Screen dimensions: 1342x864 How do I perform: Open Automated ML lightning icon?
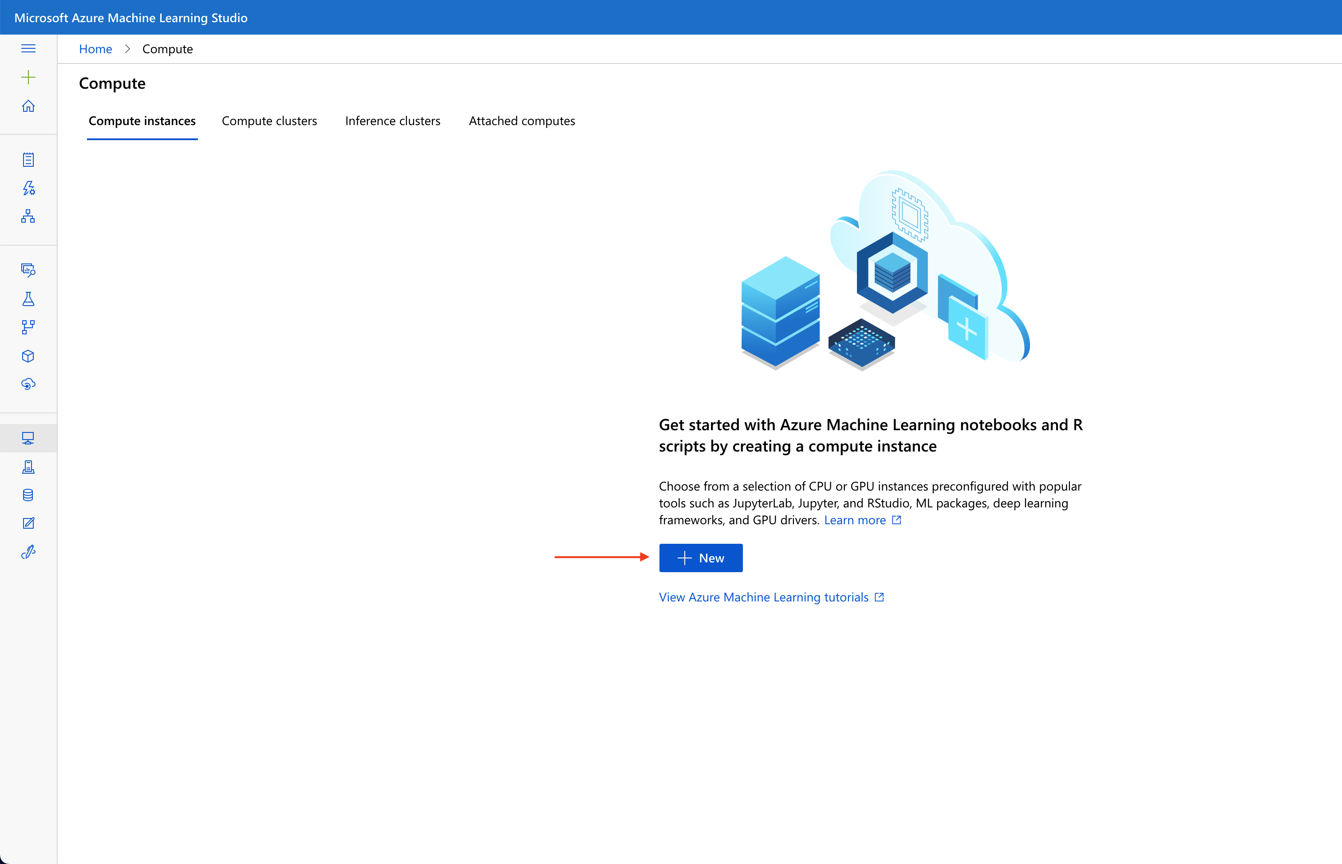[28, 188]
